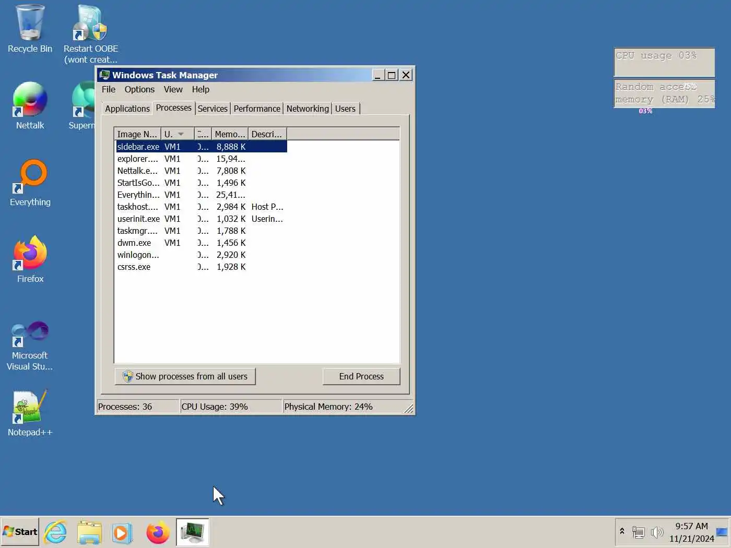731x548 pixels.
Task: Sort by the narrow CPU column header
Action: point(203,134)
